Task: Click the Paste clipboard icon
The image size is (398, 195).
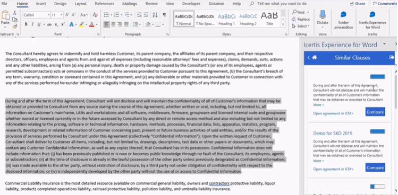Action: [x=5, y=15]
